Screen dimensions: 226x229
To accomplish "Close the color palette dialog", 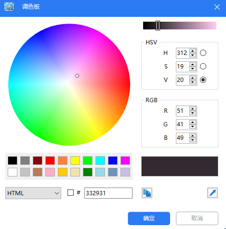I will 217,7.
